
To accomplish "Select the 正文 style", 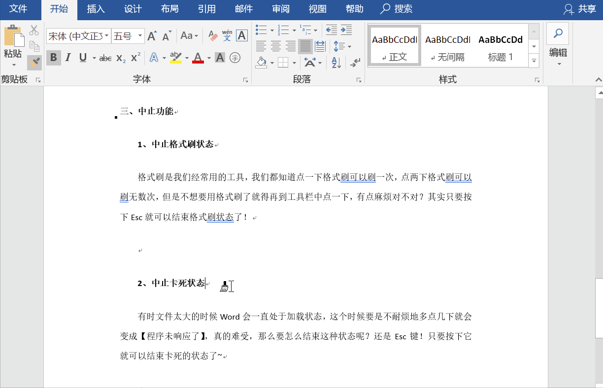I will [395, 46].
